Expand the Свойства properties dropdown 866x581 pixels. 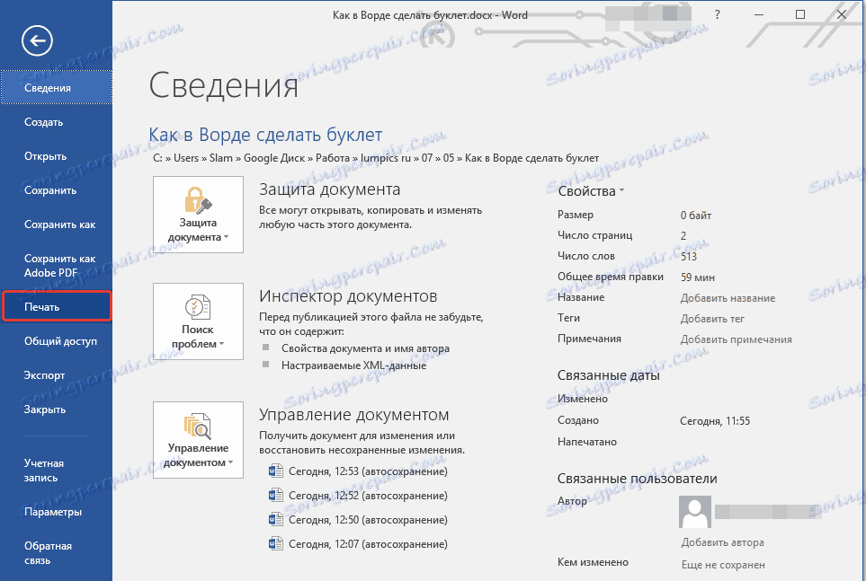pos(591,191)
